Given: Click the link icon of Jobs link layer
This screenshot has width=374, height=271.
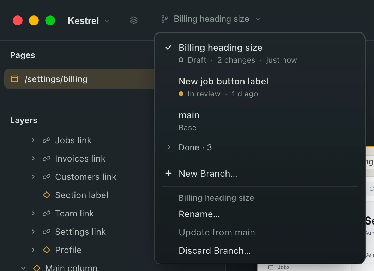Looking at the screenshot, I should point(47,140).
